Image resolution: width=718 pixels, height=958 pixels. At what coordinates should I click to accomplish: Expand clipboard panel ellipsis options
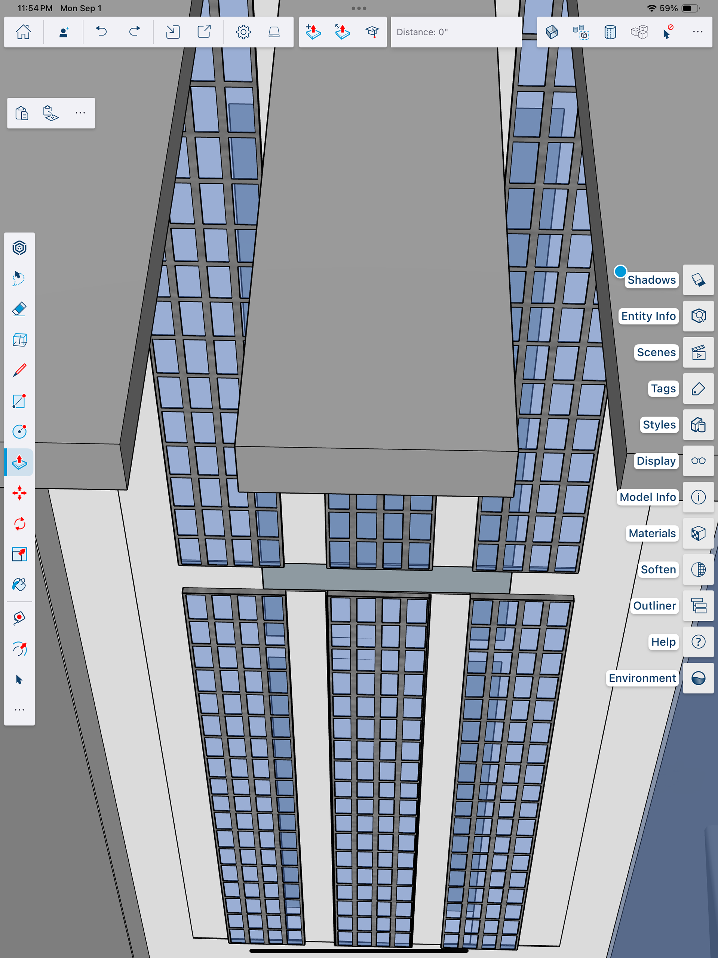tap(80, 113)
